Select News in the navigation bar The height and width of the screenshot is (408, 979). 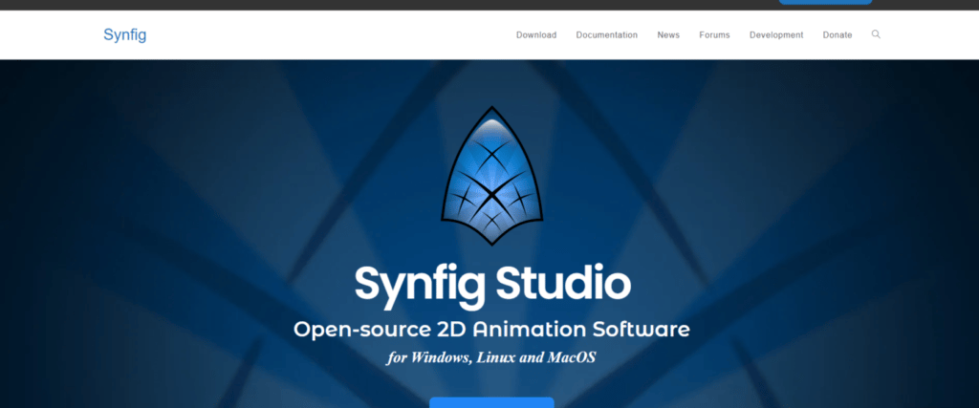(668, 35)
